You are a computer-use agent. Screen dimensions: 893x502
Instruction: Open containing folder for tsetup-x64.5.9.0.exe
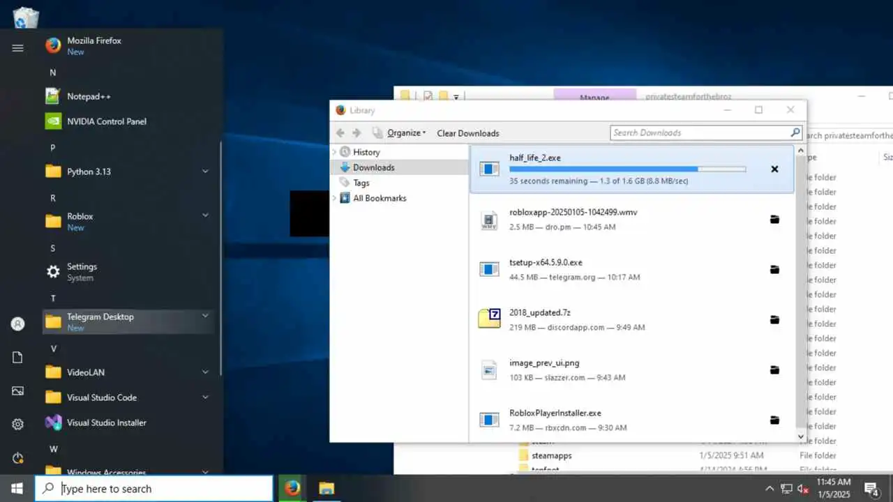(x=774, y=269)
